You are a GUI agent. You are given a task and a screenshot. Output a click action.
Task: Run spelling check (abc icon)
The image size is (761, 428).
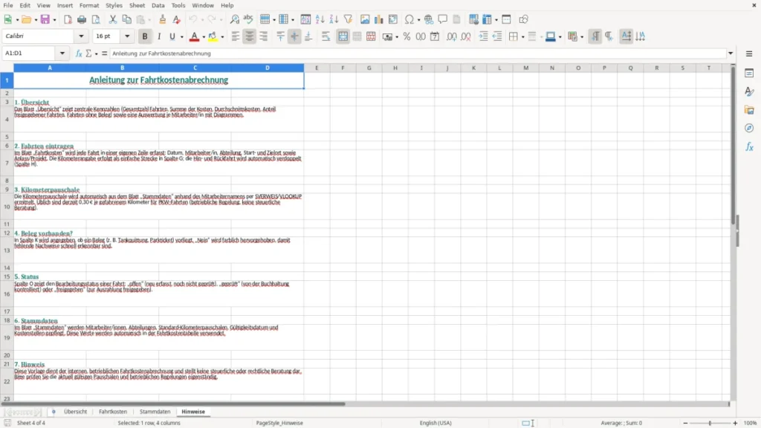point(248,19)
